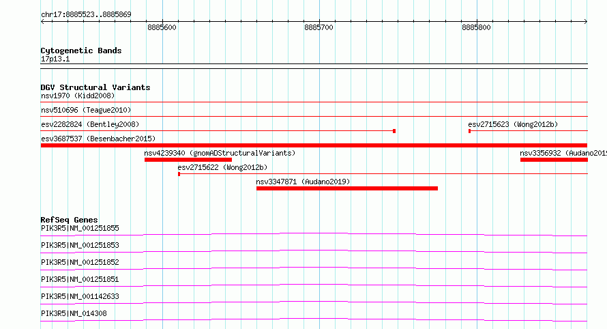Select variant esv3687537 (Besenbacher2015) label

(98, 139)
